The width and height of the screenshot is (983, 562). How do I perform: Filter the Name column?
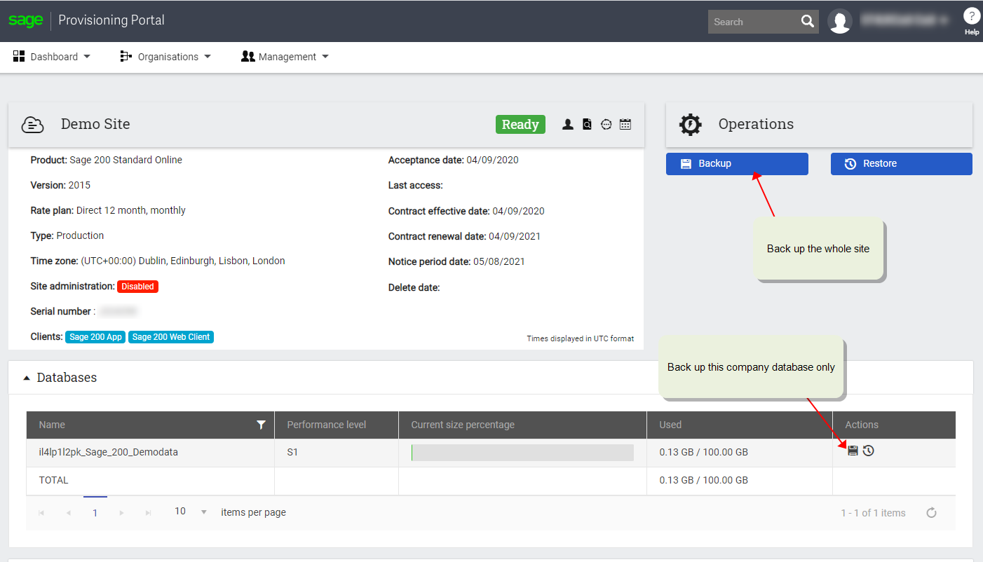point(261,425)
